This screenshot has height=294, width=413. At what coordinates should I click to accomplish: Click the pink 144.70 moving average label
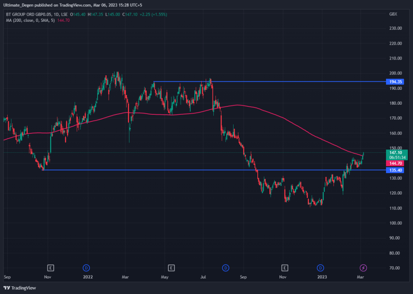point(396,164)
